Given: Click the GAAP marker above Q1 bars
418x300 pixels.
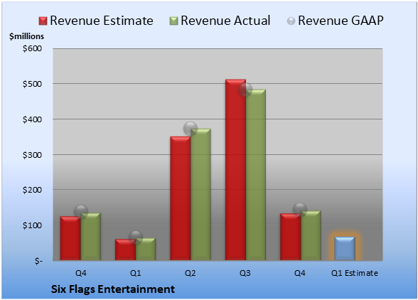Looking at the screenshot, I should 136,237.
